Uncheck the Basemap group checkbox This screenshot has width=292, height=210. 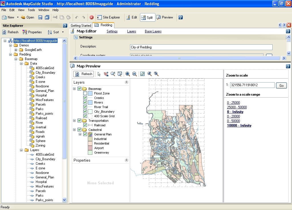click(x=79, y=89)
